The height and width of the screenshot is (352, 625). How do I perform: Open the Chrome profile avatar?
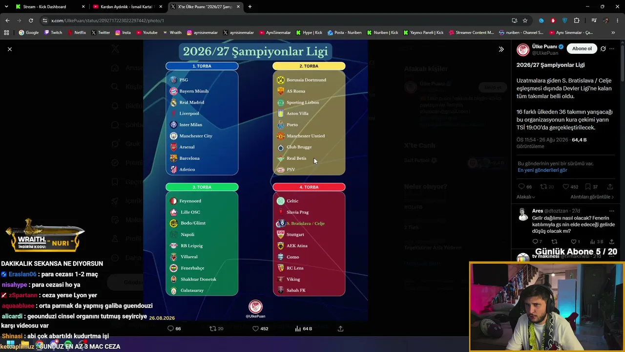pyautogui.click(x=606, y=21)
